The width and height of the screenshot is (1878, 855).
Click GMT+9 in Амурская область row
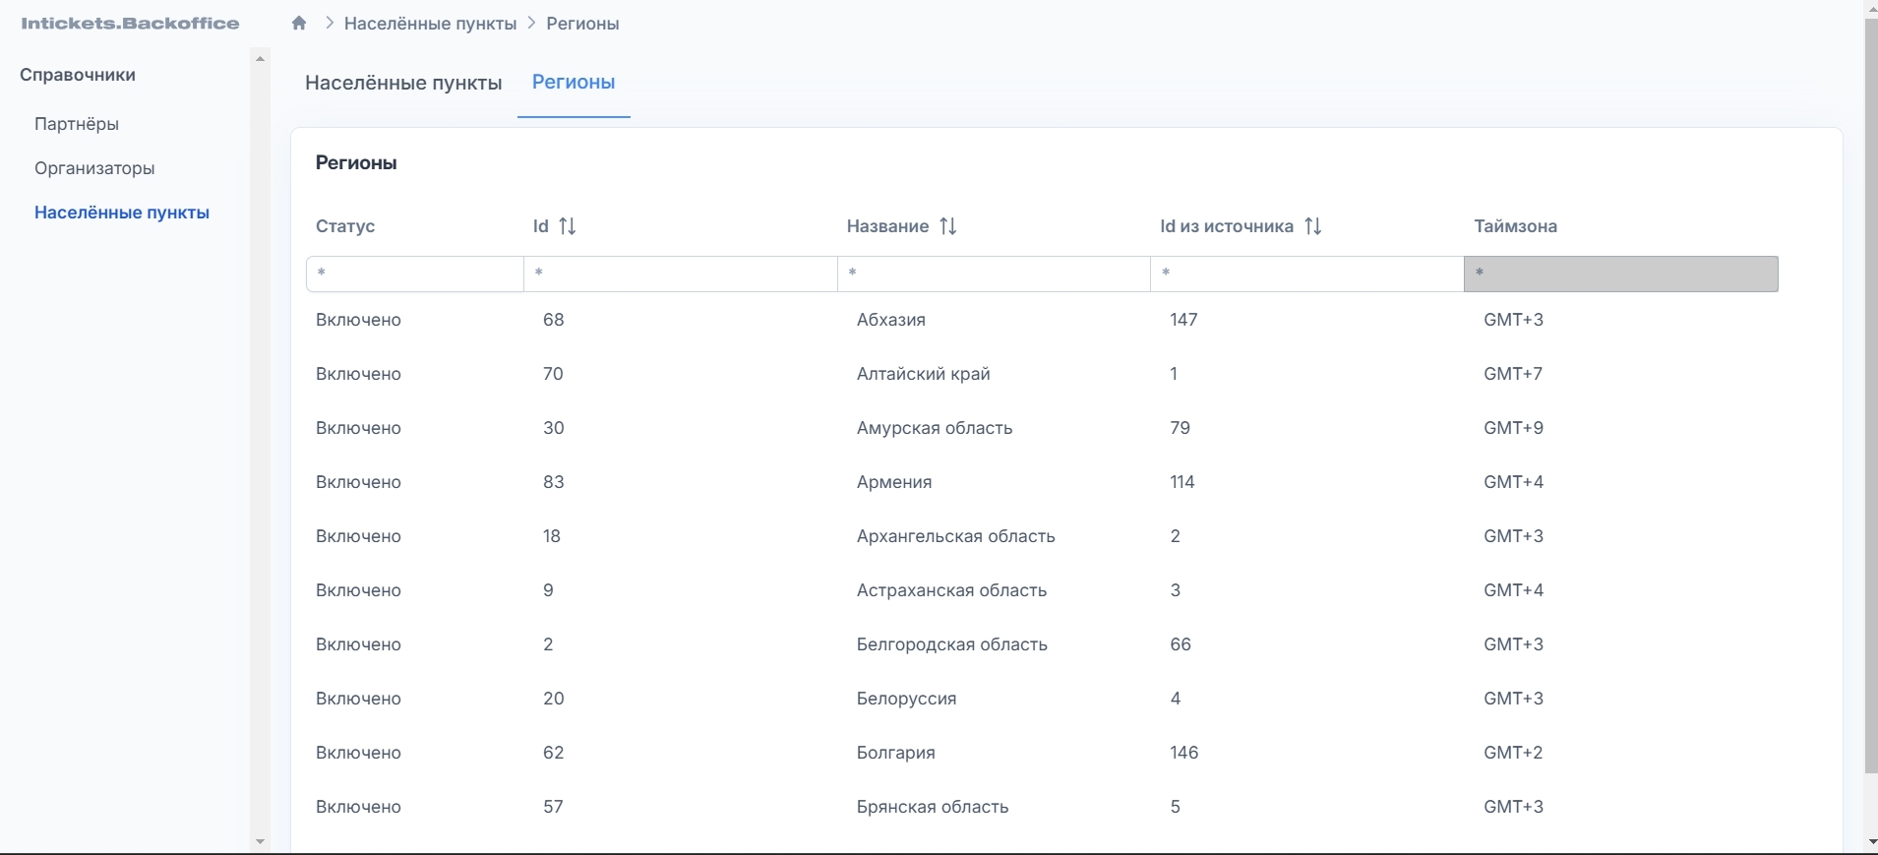coord(1514,428)
